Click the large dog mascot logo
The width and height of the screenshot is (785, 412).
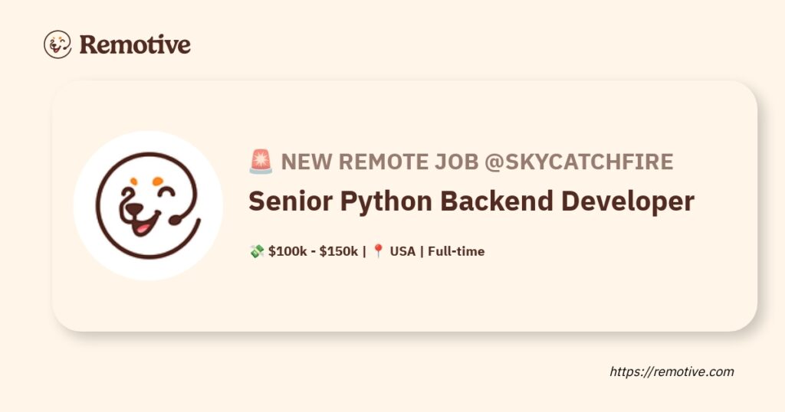coord(148,205)
